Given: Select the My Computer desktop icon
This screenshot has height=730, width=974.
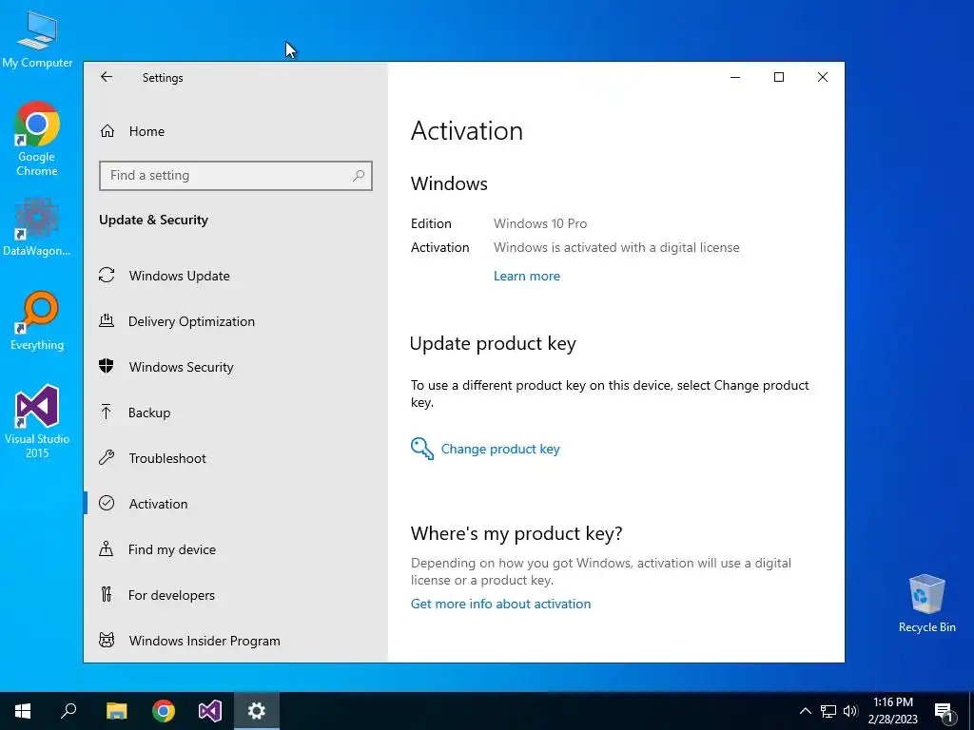Looking at the screenshot, I should pos(37,39).
